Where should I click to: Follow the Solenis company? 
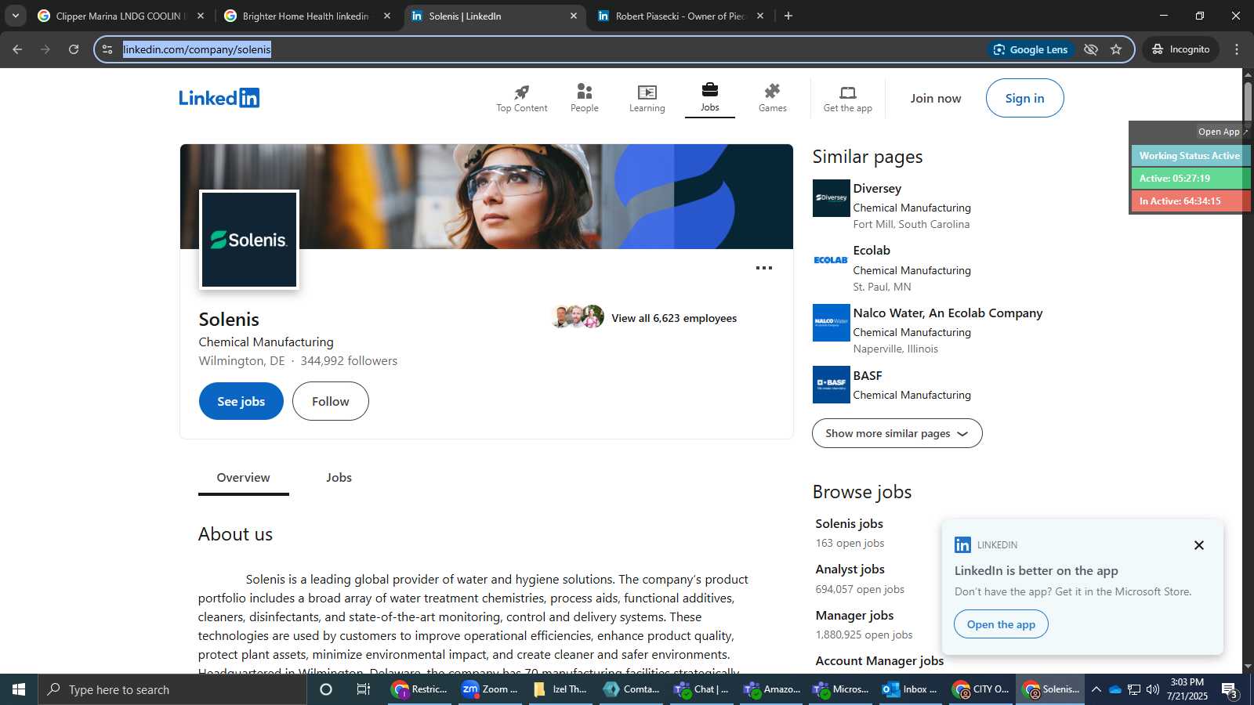[x=330, y=401]
